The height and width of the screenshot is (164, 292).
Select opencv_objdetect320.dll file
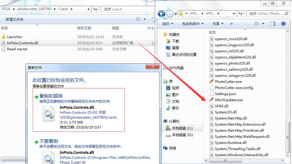(235, 57)
